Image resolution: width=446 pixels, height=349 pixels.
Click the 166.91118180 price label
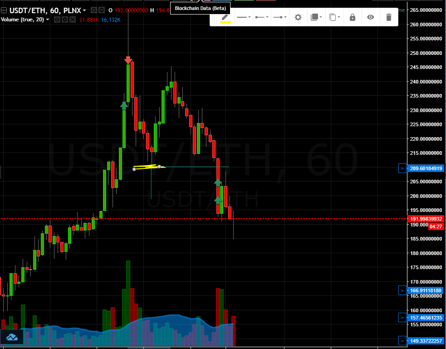[426, 290]
